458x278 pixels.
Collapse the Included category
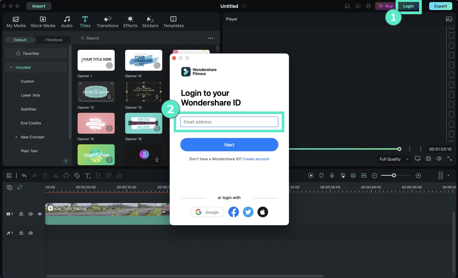coord(11,68)
